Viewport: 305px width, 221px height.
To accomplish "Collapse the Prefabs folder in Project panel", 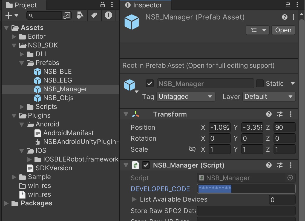I will [22, 63].
